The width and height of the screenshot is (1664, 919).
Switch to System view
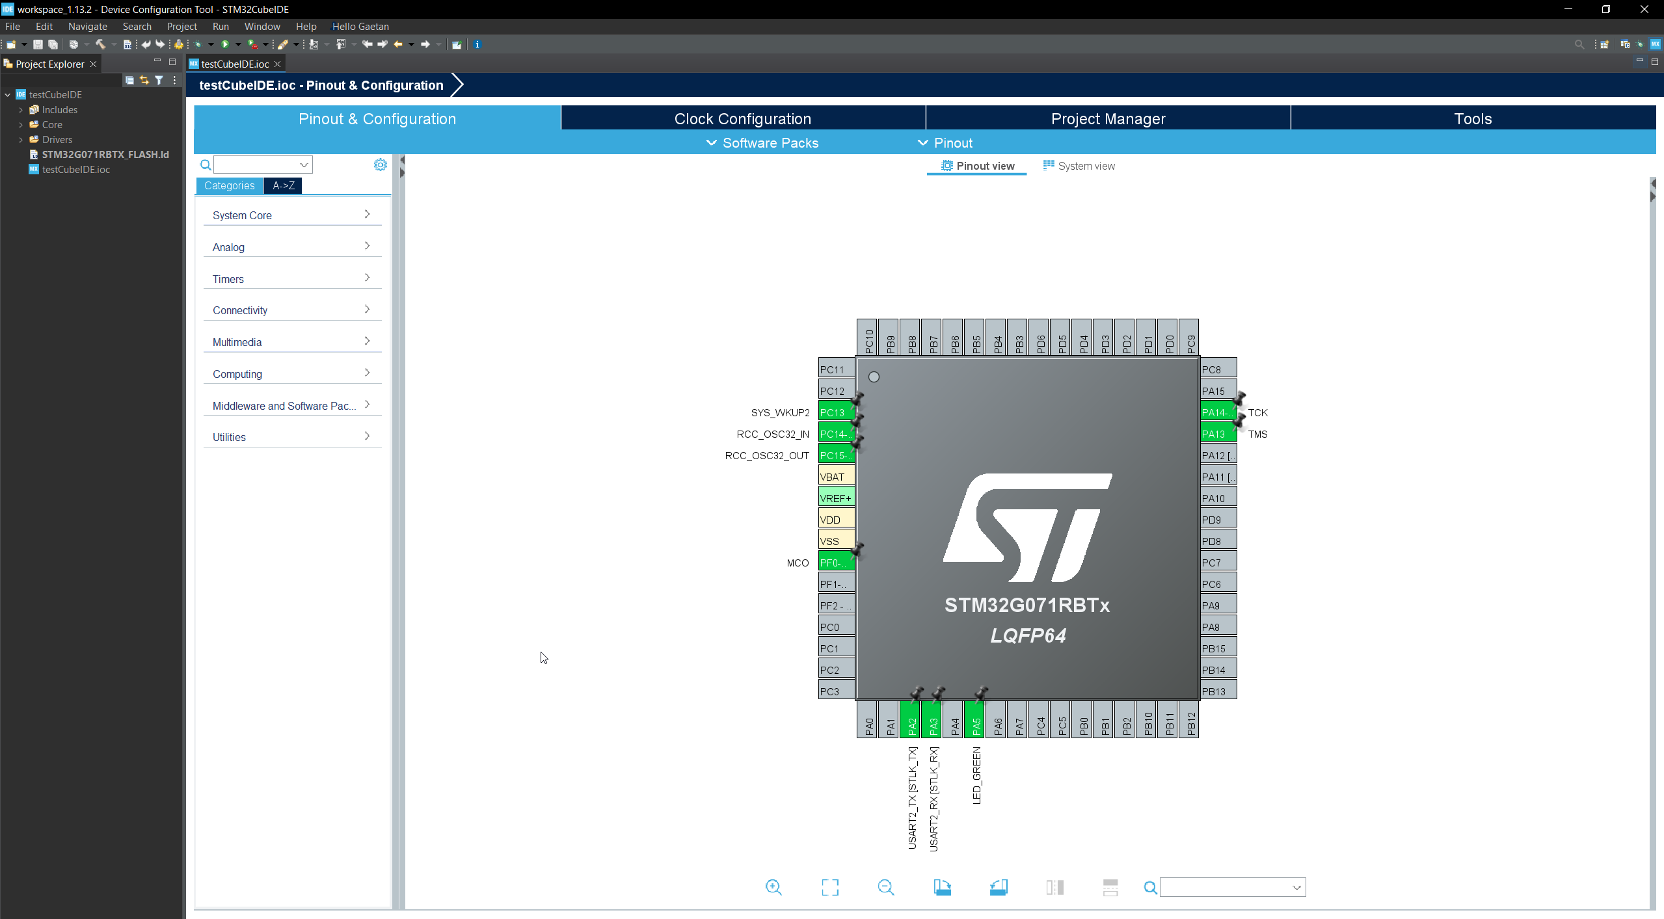click(x=1085, y=166)
